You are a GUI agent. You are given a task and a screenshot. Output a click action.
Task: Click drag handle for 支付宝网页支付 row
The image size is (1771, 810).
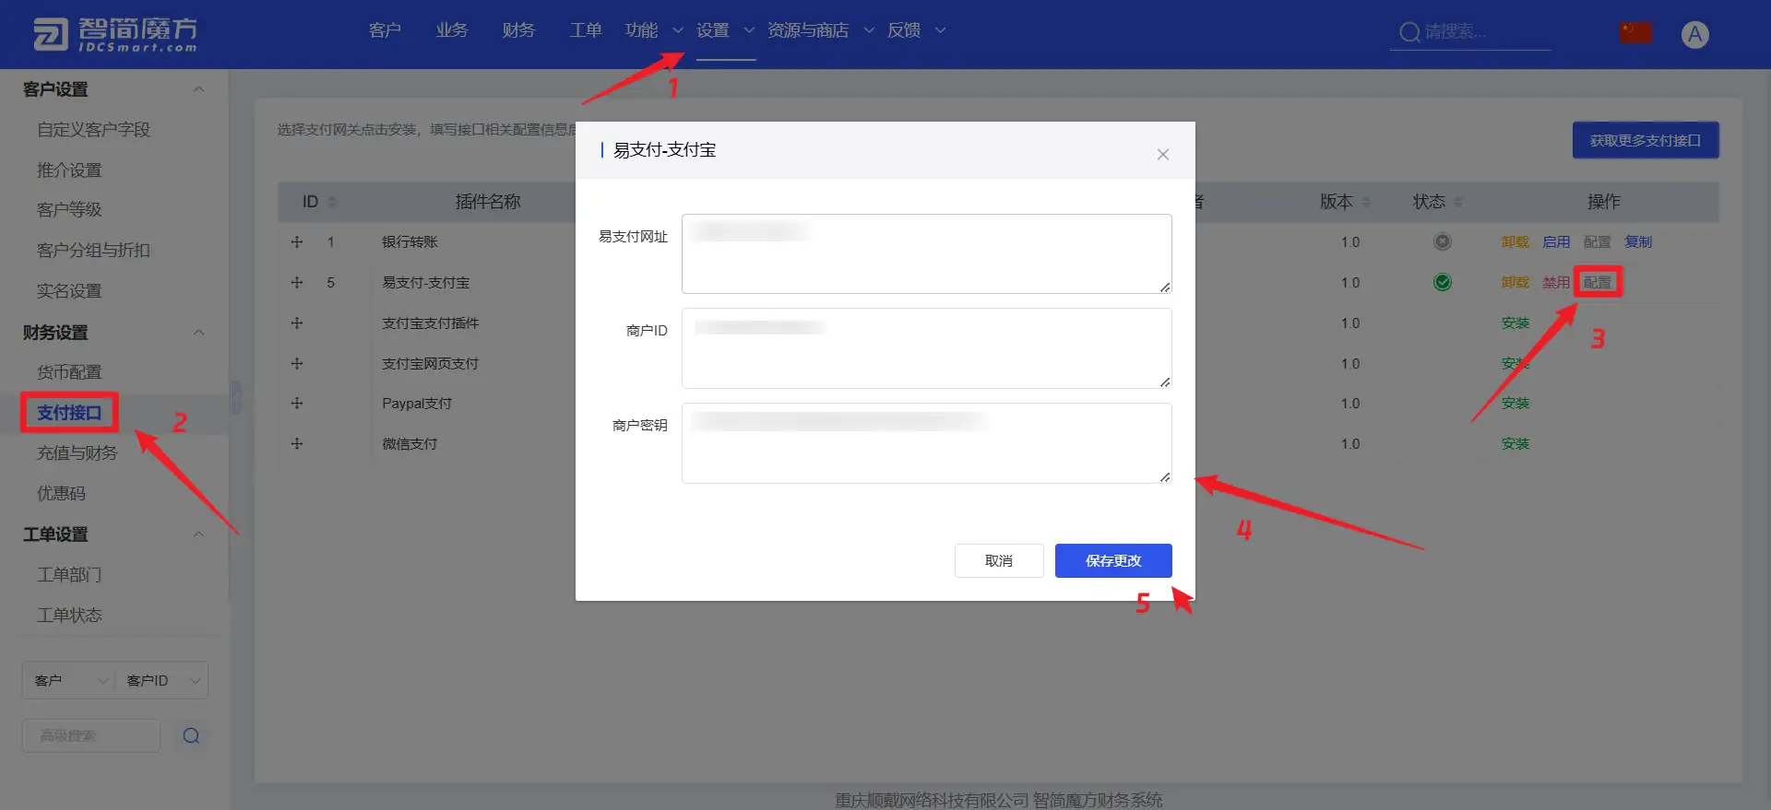(297, 363)
